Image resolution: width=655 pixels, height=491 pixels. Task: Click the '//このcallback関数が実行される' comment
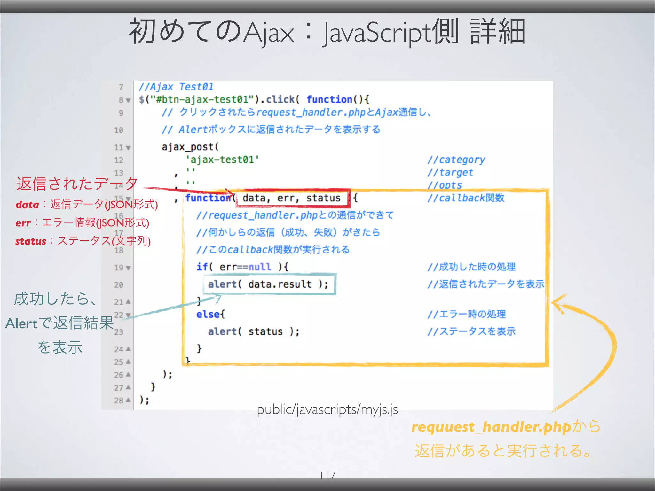click(273, 250)
